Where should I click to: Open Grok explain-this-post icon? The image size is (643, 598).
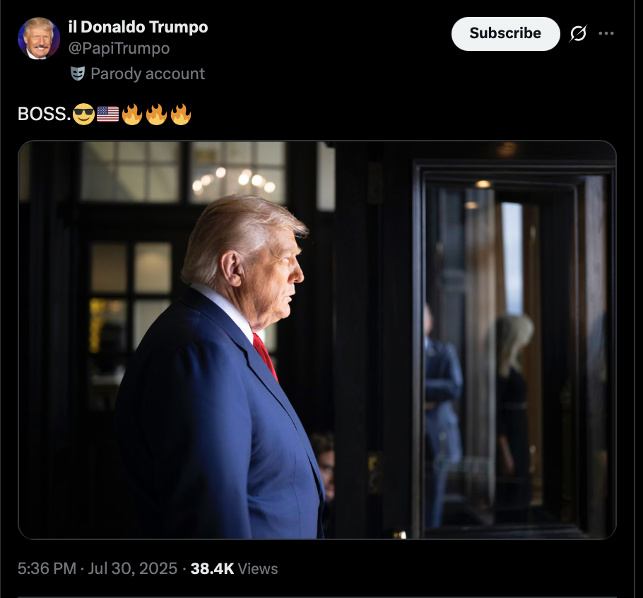[x=578, y=34]
